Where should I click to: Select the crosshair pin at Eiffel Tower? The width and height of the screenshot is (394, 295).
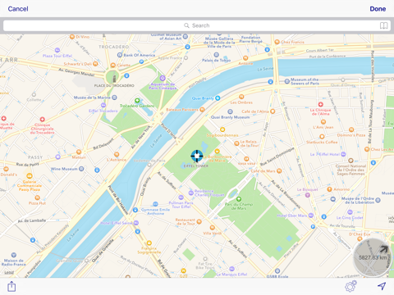tap(197, 156)
